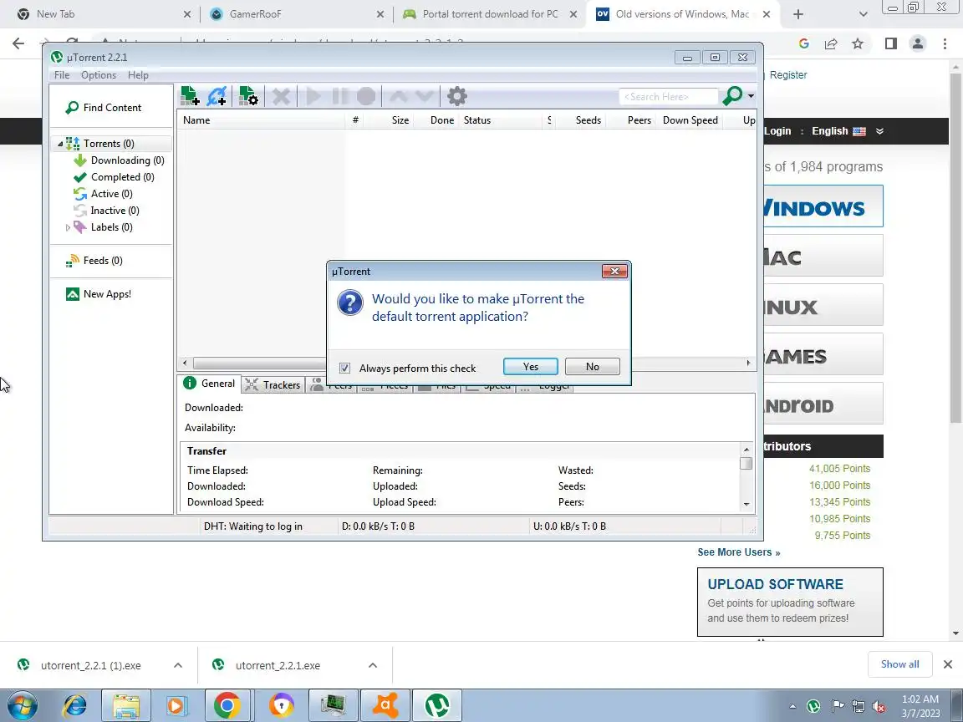
Task: Open the Chrome side panel icon
Action: point(890,43)
